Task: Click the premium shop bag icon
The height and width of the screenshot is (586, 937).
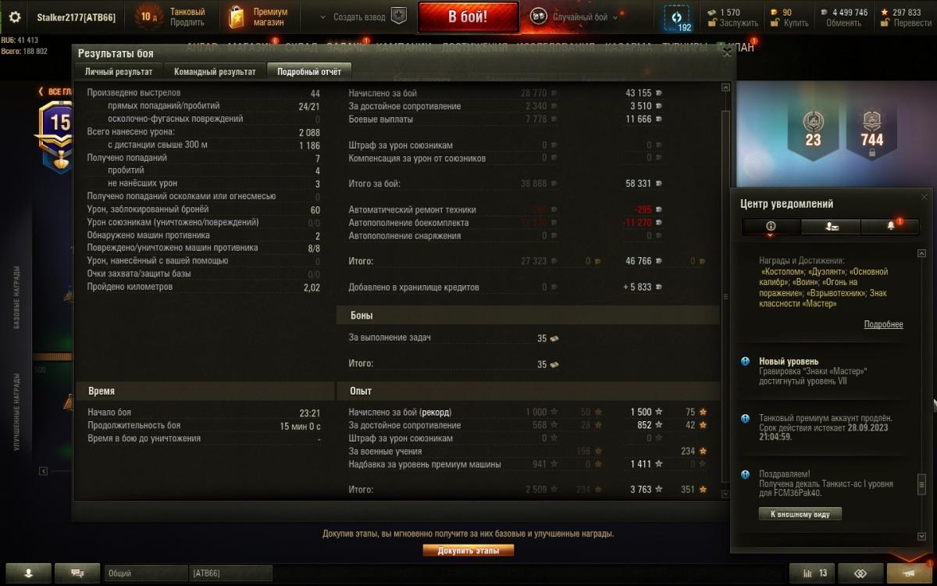Action: 237,16
